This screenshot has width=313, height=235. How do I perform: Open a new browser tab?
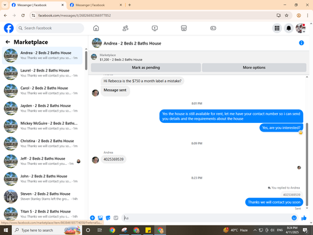(130, 5)
